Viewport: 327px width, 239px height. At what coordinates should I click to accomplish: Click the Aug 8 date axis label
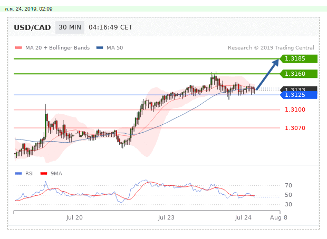pos(278,217)
